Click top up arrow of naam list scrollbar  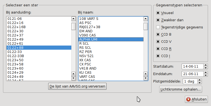click(x=146, y=19)
